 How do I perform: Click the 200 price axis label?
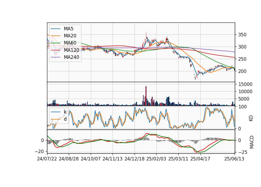coord(242,71)
